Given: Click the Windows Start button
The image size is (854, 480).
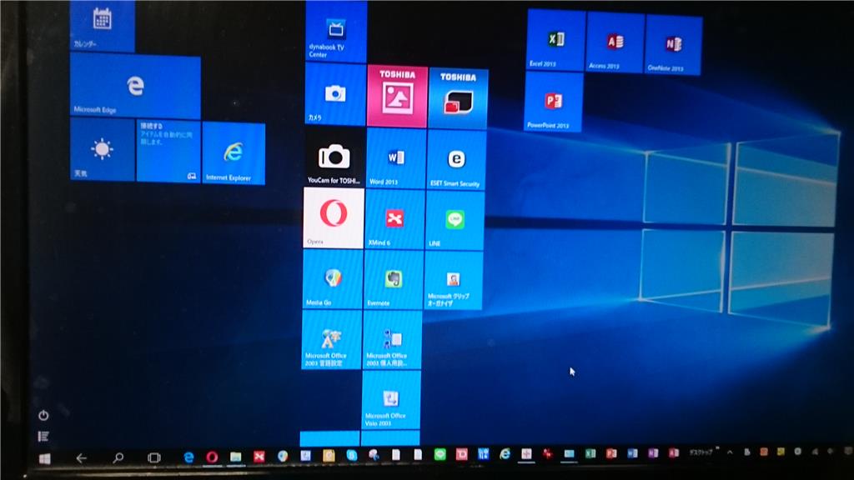Looking at the screenshot, I should pyautogui.click(x=45, y=459).
